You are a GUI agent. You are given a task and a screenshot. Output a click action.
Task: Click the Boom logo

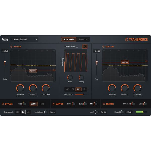[5, 39]
